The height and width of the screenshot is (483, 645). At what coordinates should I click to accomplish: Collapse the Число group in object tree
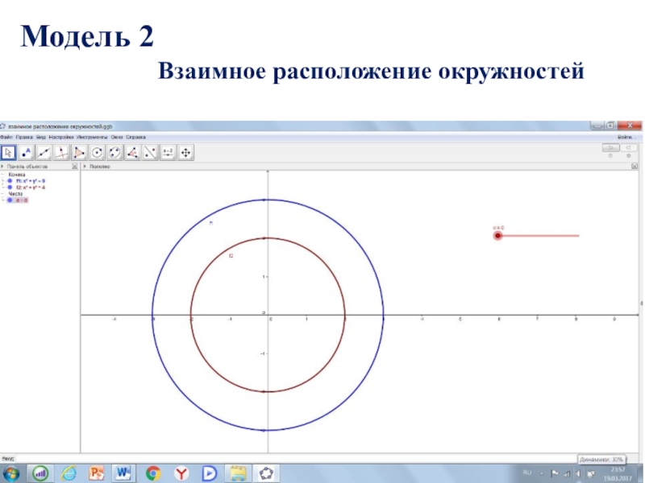pyautogui.click(x=3, y=194)
